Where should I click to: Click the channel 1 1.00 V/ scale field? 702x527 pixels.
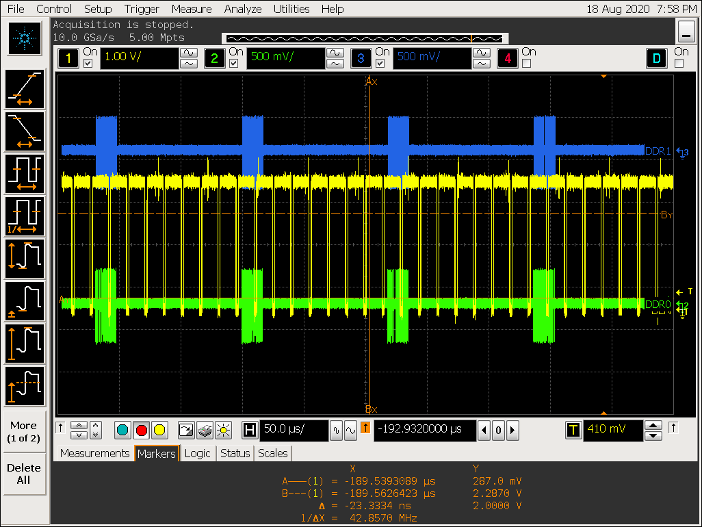click(x=139, y=58)
